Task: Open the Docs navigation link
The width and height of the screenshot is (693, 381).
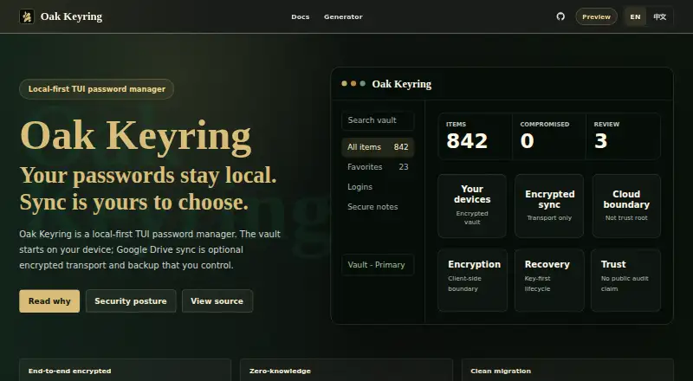Action: coord(300,16)
